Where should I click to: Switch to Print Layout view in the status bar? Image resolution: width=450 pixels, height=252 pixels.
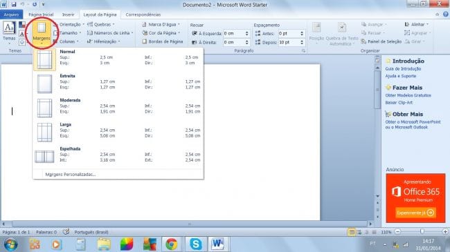[x=352, y=232]
